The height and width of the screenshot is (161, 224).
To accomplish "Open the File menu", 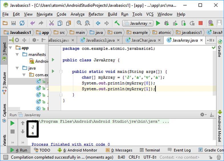I will tap(5, 14).
